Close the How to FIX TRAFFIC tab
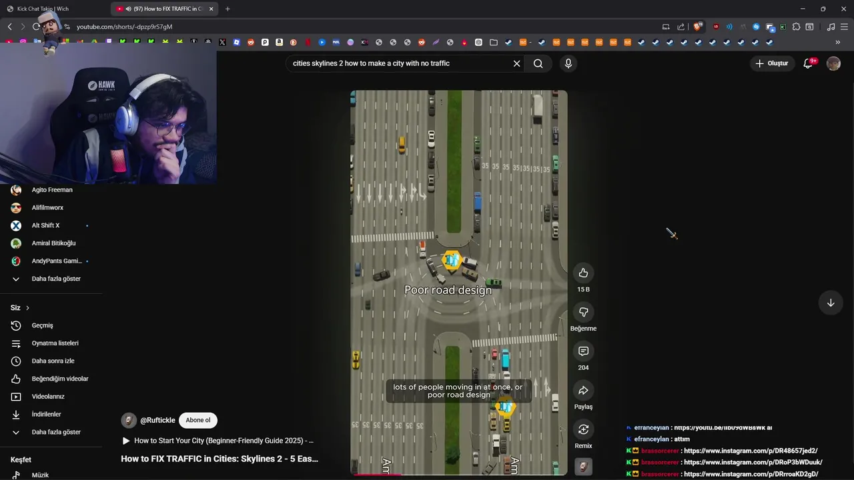 (211, 9)
